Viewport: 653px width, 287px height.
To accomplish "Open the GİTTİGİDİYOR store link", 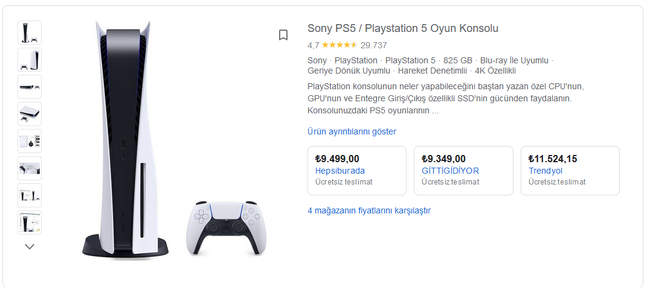I will 450,171.
